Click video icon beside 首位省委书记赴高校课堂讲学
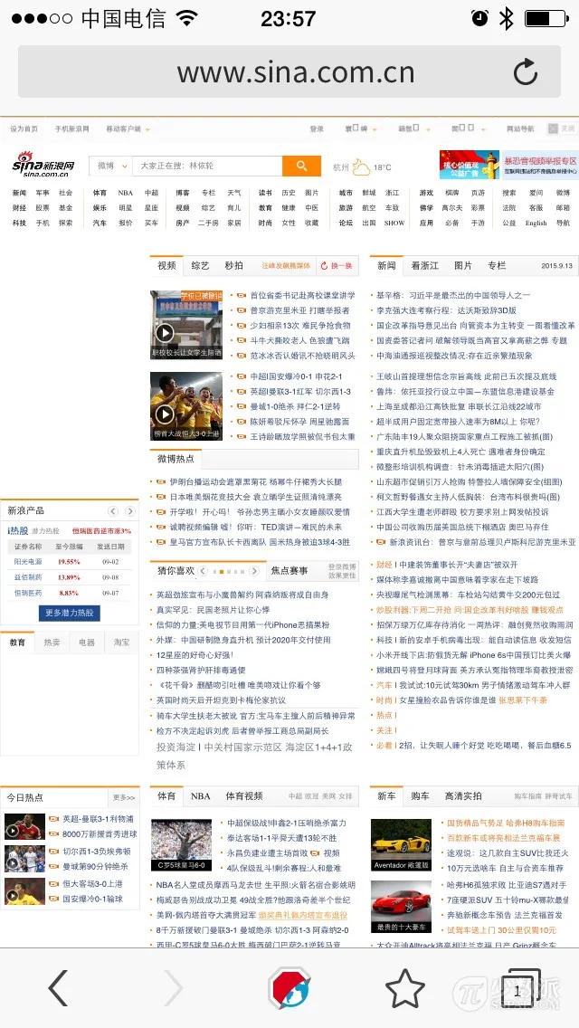This screenshot has height=1028, width=579. pyautogui.click(x=242, y=296)
